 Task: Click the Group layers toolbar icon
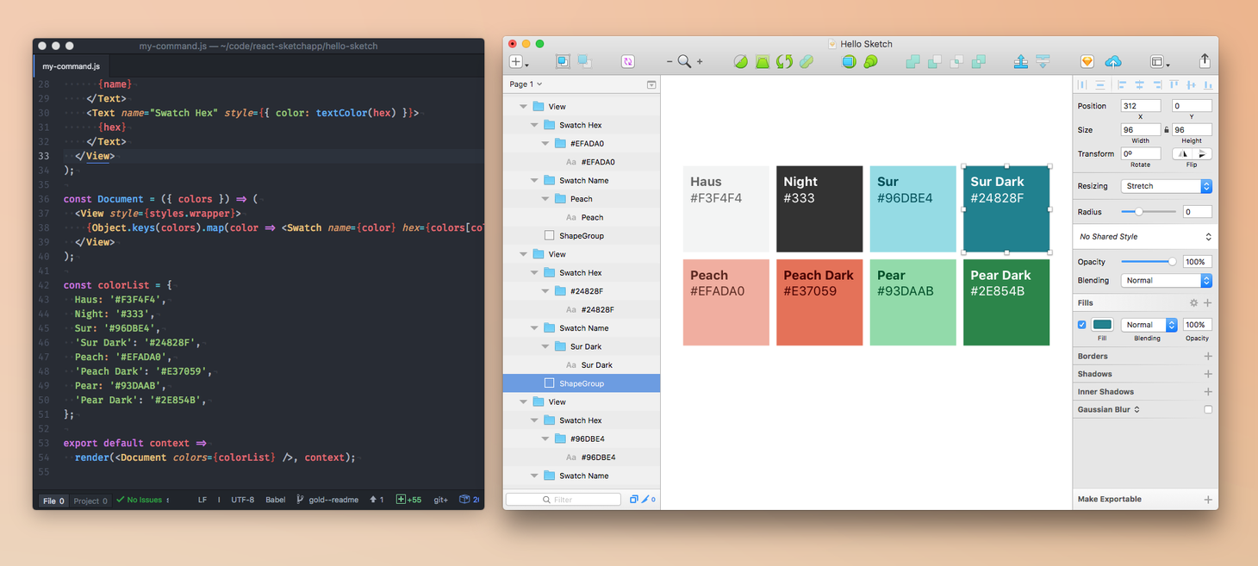click(563, 61)
